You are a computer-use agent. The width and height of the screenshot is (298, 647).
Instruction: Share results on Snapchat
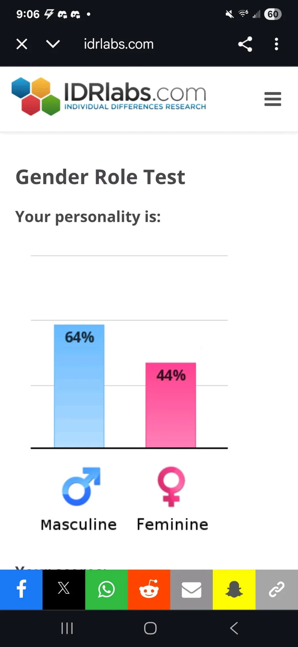tap(234, 590)
